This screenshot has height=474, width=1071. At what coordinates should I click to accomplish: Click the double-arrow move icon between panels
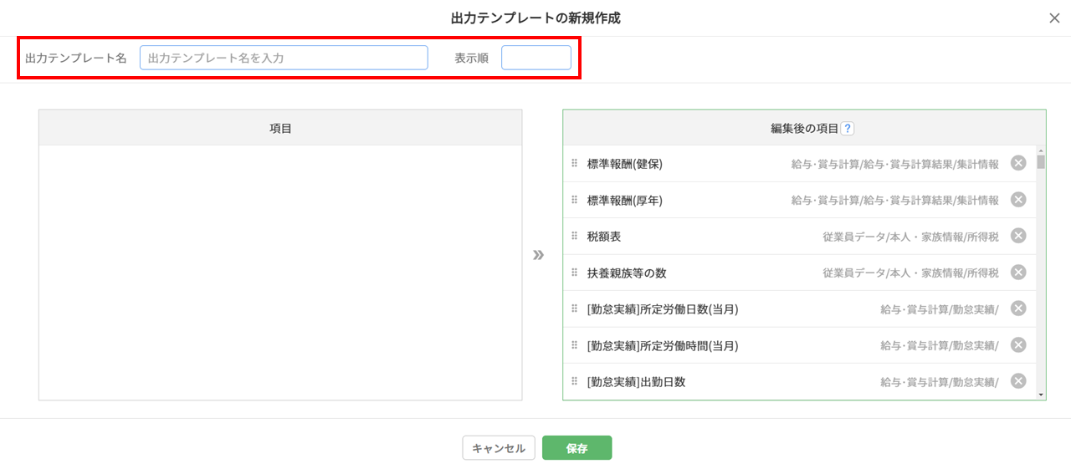pos(539,255)
